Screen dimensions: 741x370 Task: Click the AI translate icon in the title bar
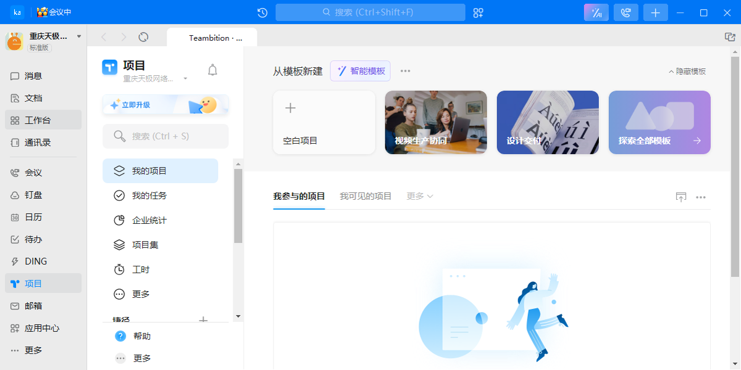(x=595, y=12)
